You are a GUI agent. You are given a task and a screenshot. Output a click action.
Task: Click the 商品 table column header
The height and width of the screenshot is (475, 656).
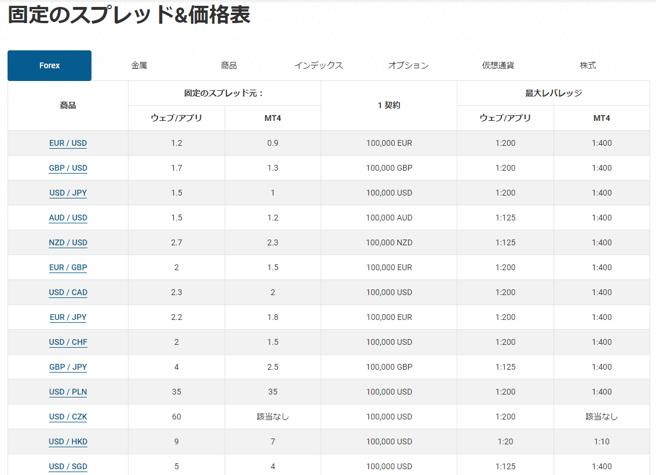[68, 105]
